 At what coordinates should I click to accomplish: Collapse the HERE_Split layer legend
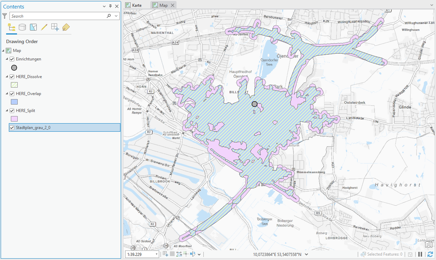click(7, 111)
